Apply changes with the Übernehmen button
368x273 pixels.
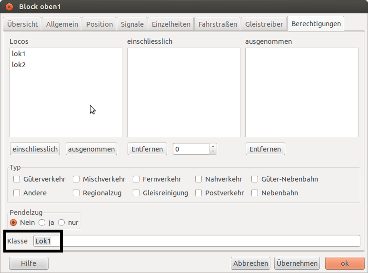point(297,263)
